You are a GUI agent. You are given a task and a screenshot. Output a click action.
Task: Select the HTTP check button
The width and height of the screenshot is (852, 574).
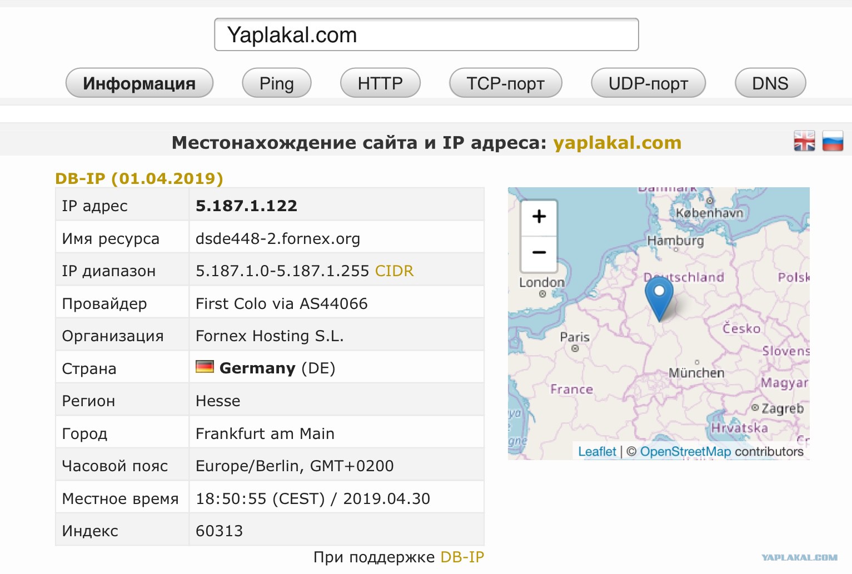[x=380, y=83]
